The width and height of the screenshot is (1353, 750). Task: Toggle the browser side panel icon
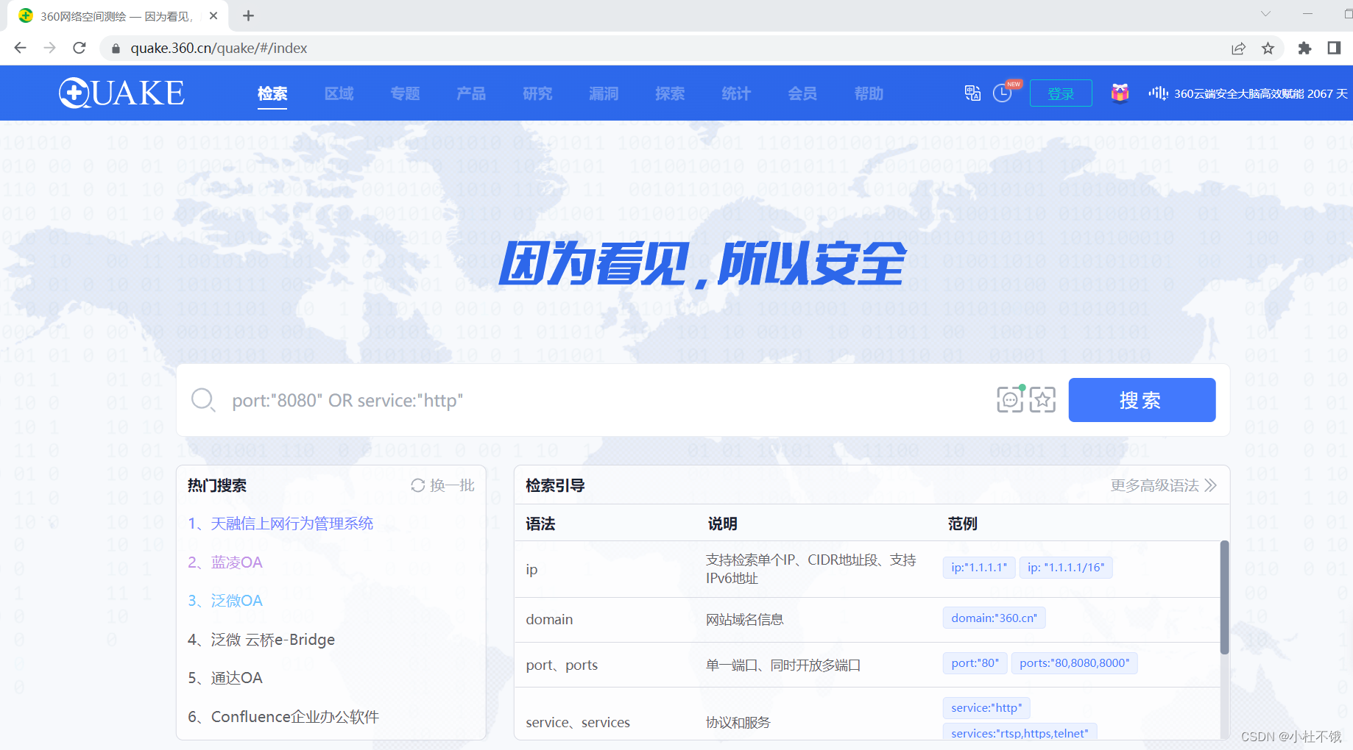click(1334, 48)
